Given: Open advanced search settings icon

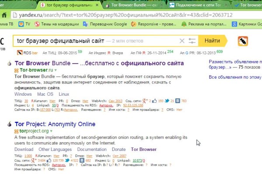Looking at the screenshot, I should point(192,41).
